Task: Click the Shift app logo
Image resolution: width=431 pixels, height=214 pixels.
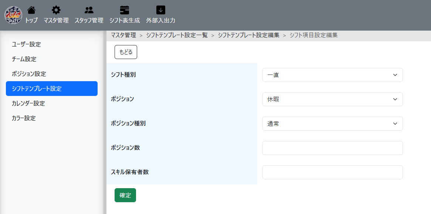Action: coord(13,15)
